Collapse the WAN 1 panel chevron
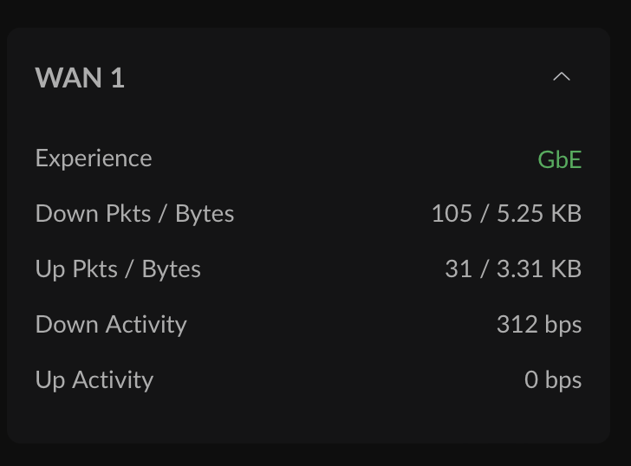 click(x=562, y=77)
